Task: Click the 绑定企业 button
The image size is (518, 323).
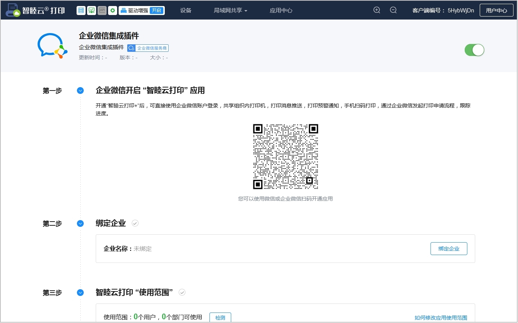Action: tap(449, 249)
